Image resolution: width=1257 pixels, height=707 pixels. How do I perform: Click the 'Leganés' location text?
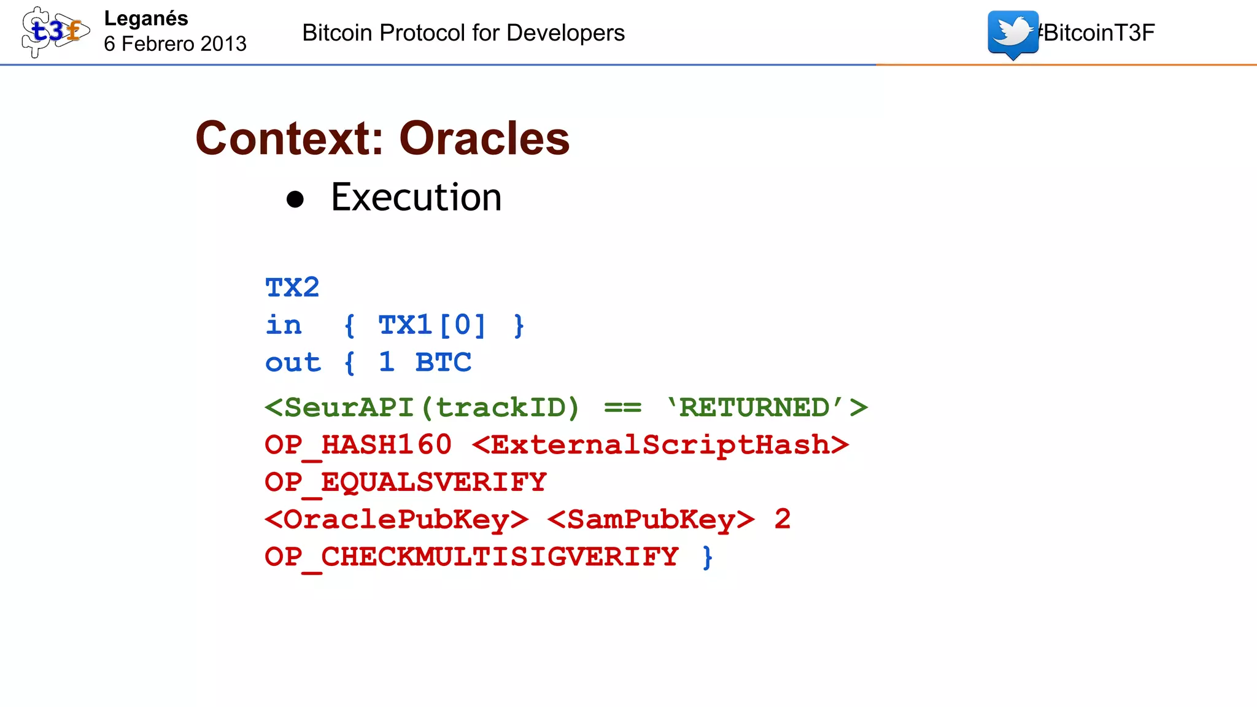coord(146,19)
